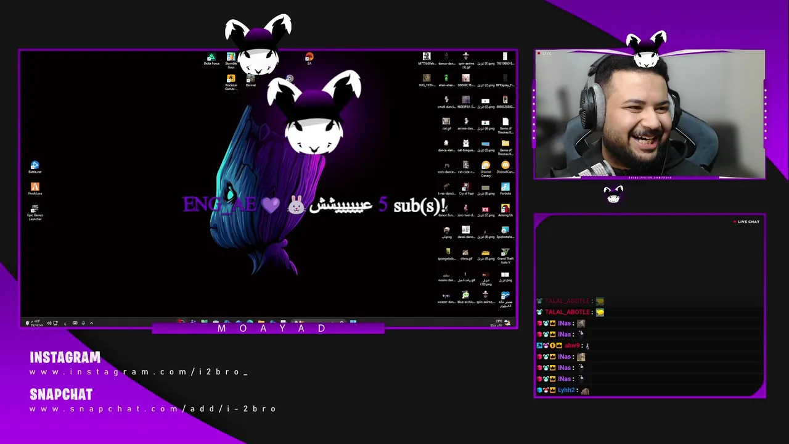Open the Discord Canary shortcut
Viewport: 789px width, 444px height.
486,168
